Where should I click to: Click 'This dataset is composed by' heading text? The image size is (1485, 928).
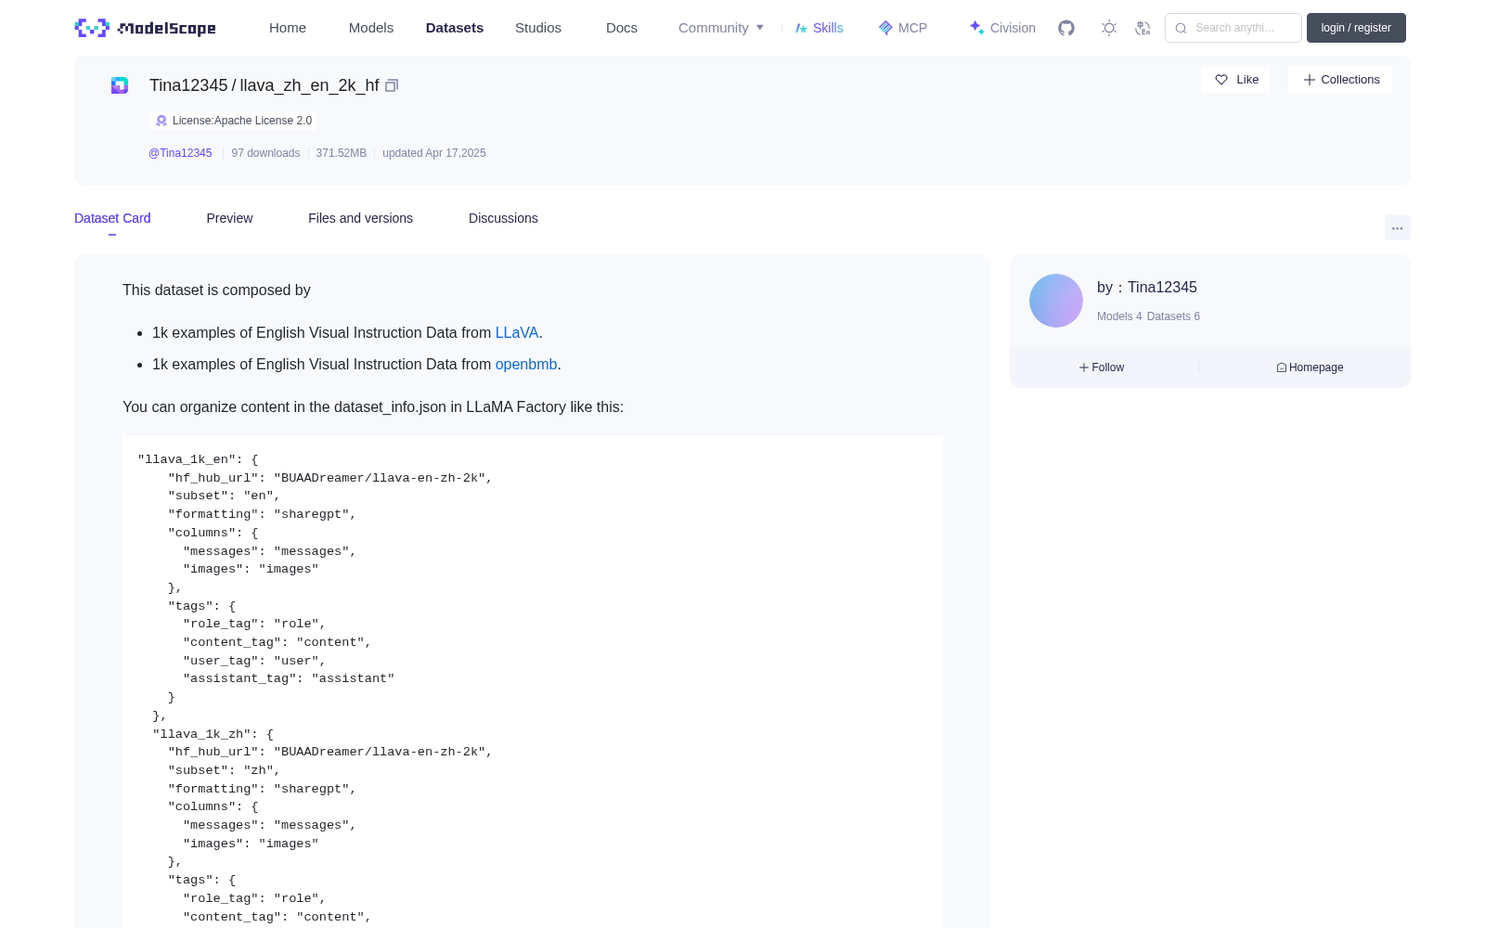216,290
